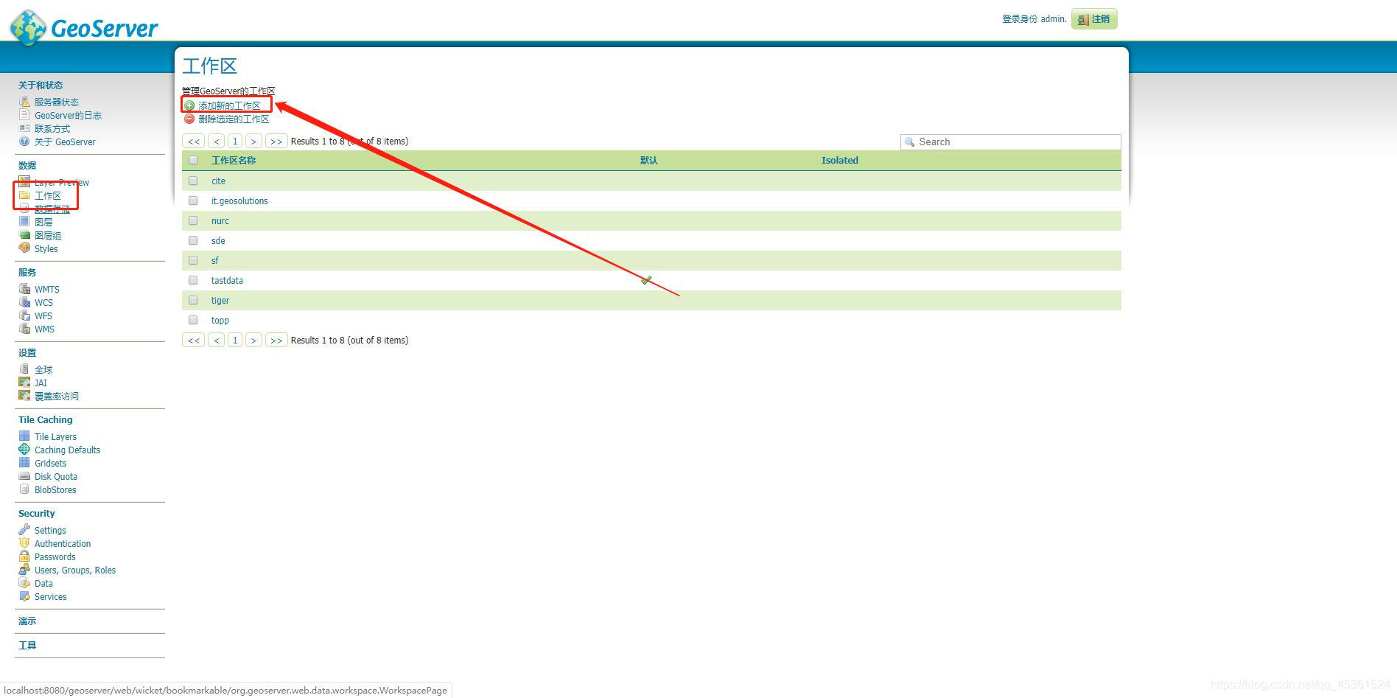Check the topp workspace checkbox
1397x698 pixels.
193,320
